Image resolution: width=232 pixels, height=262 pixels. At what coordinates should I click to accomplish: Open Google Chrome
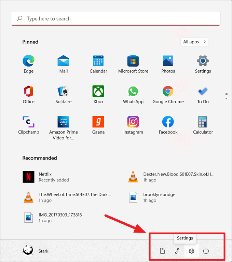click(x=168, y=95)
